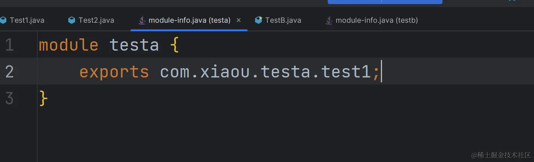Viewport: 534px width, 162px height.
Task: Click the Java icon on module-info.java (testa) tab
Action: coord(142,20)
